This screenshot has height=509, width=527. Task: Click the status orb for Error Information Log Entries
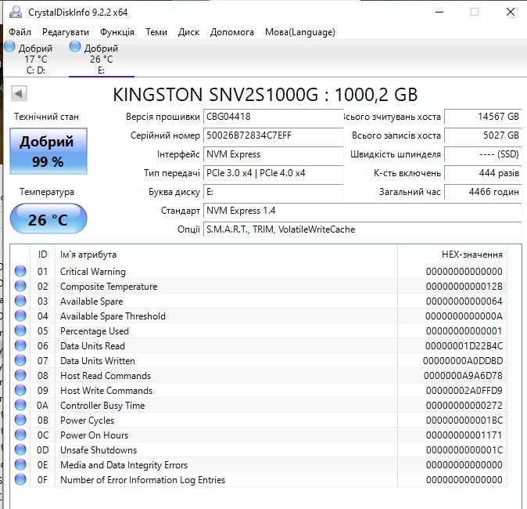coord(20,479)
